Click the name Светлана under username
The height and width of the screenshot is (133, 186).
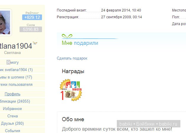(x=12, y=53)
